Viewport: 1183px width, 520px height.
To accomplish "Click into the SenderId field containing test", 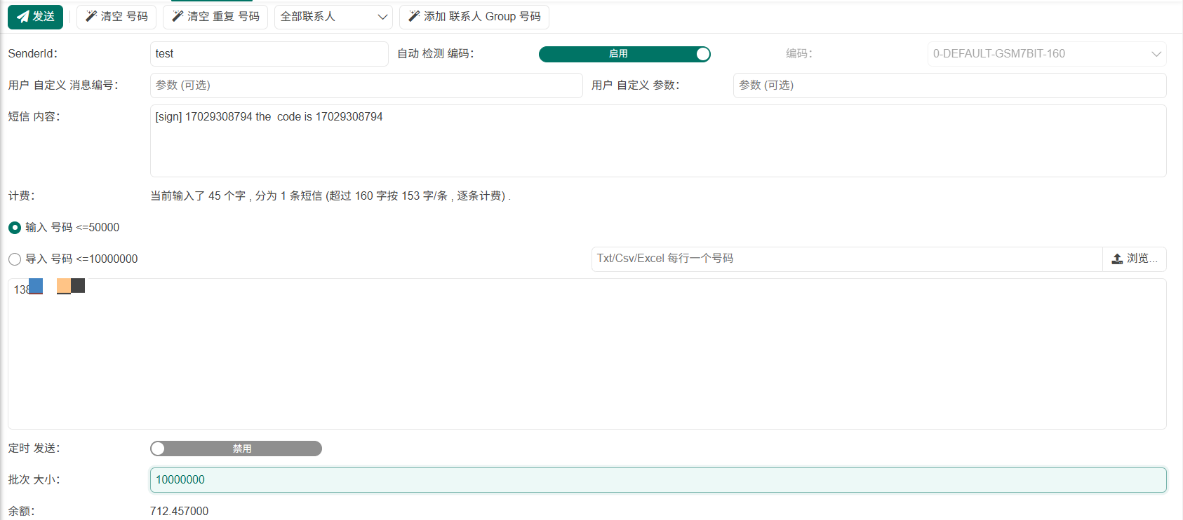I will pos(269,54).
